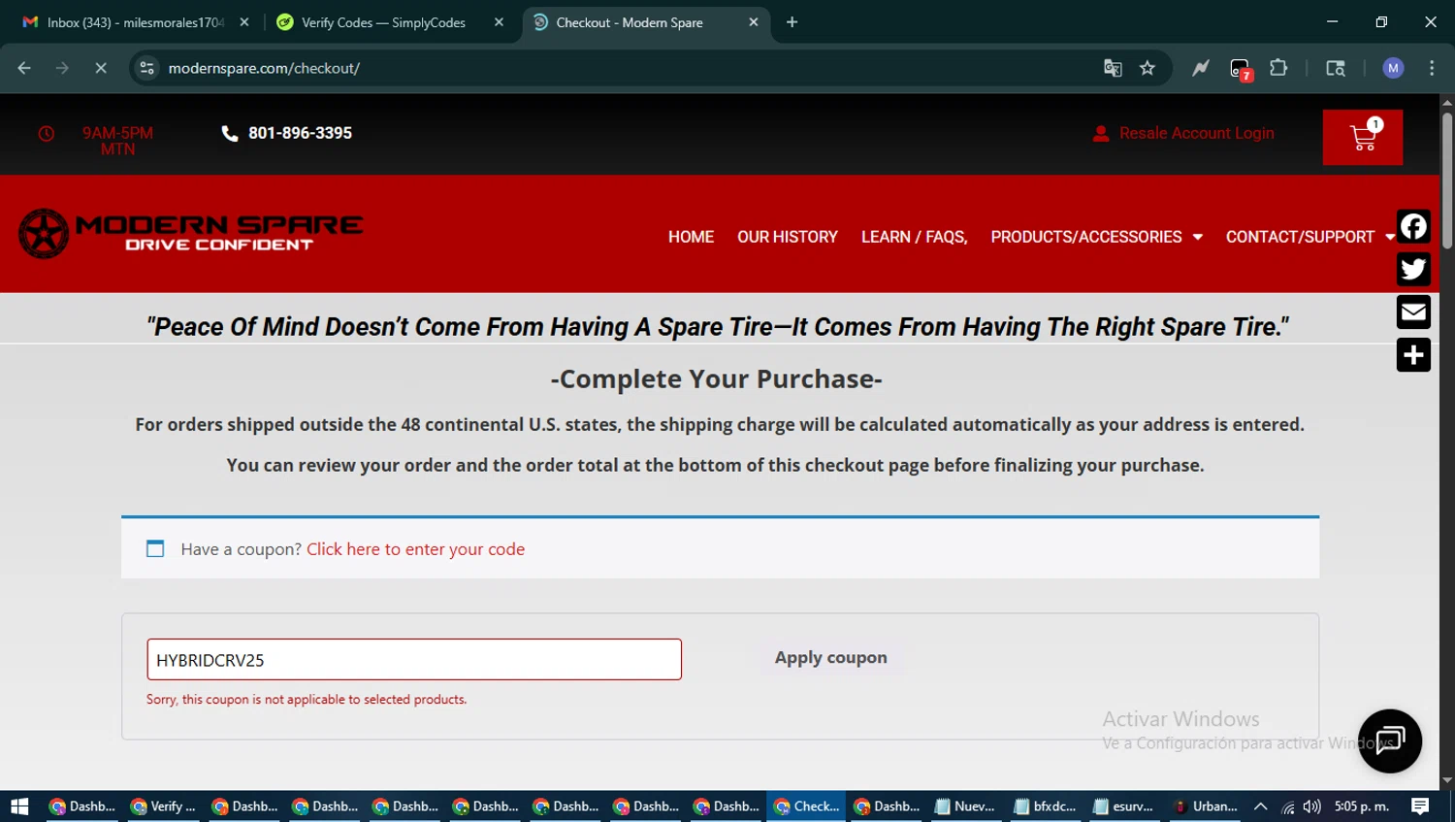Go back with the browser back arrow
This screenshot has height=822, width=1455.
pyautogui.click(x=24, y=68)
